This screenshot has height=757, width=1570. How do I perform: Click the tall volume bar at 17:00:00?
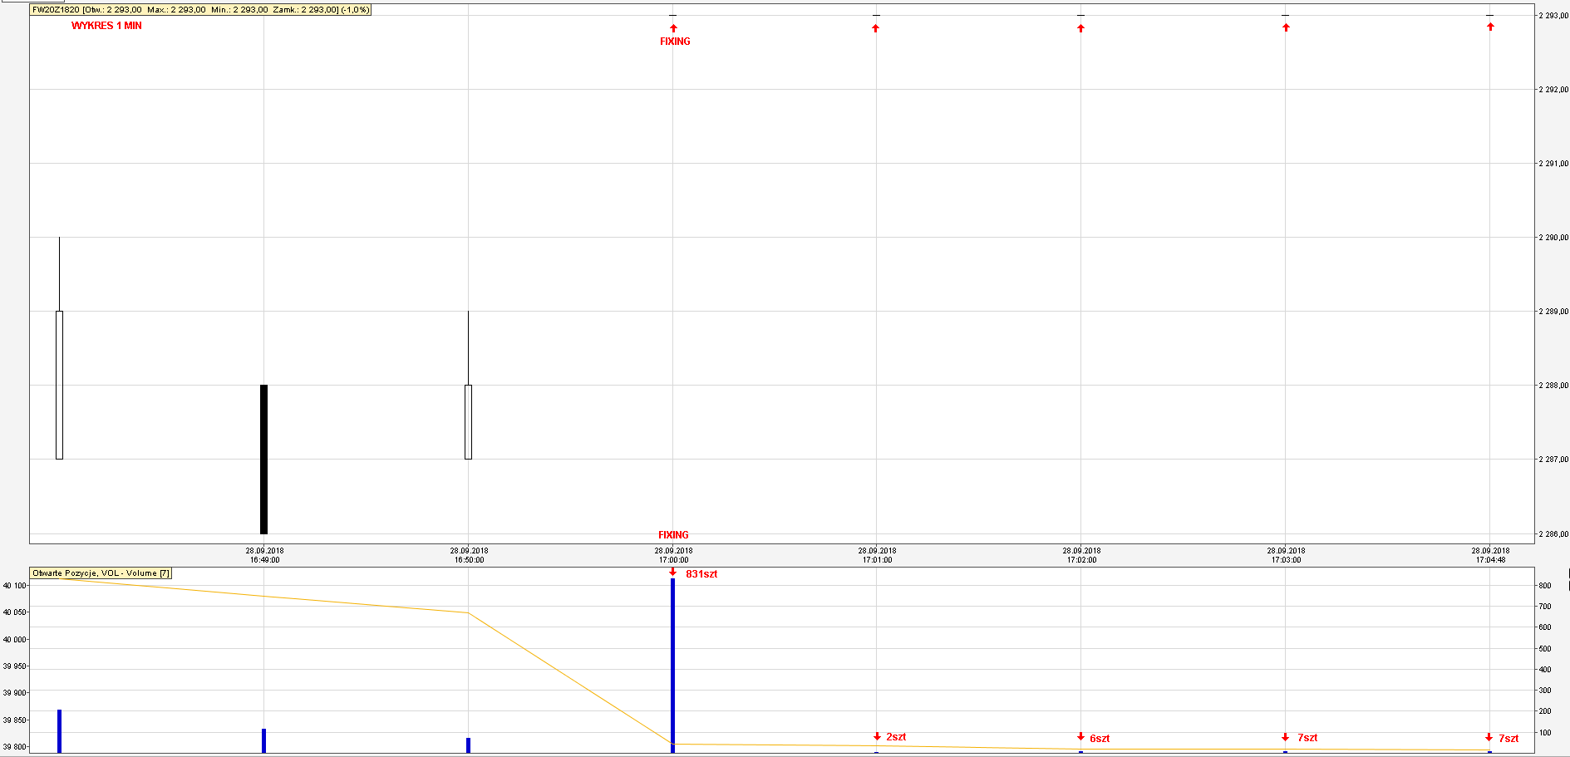click(x=672, y=666)
